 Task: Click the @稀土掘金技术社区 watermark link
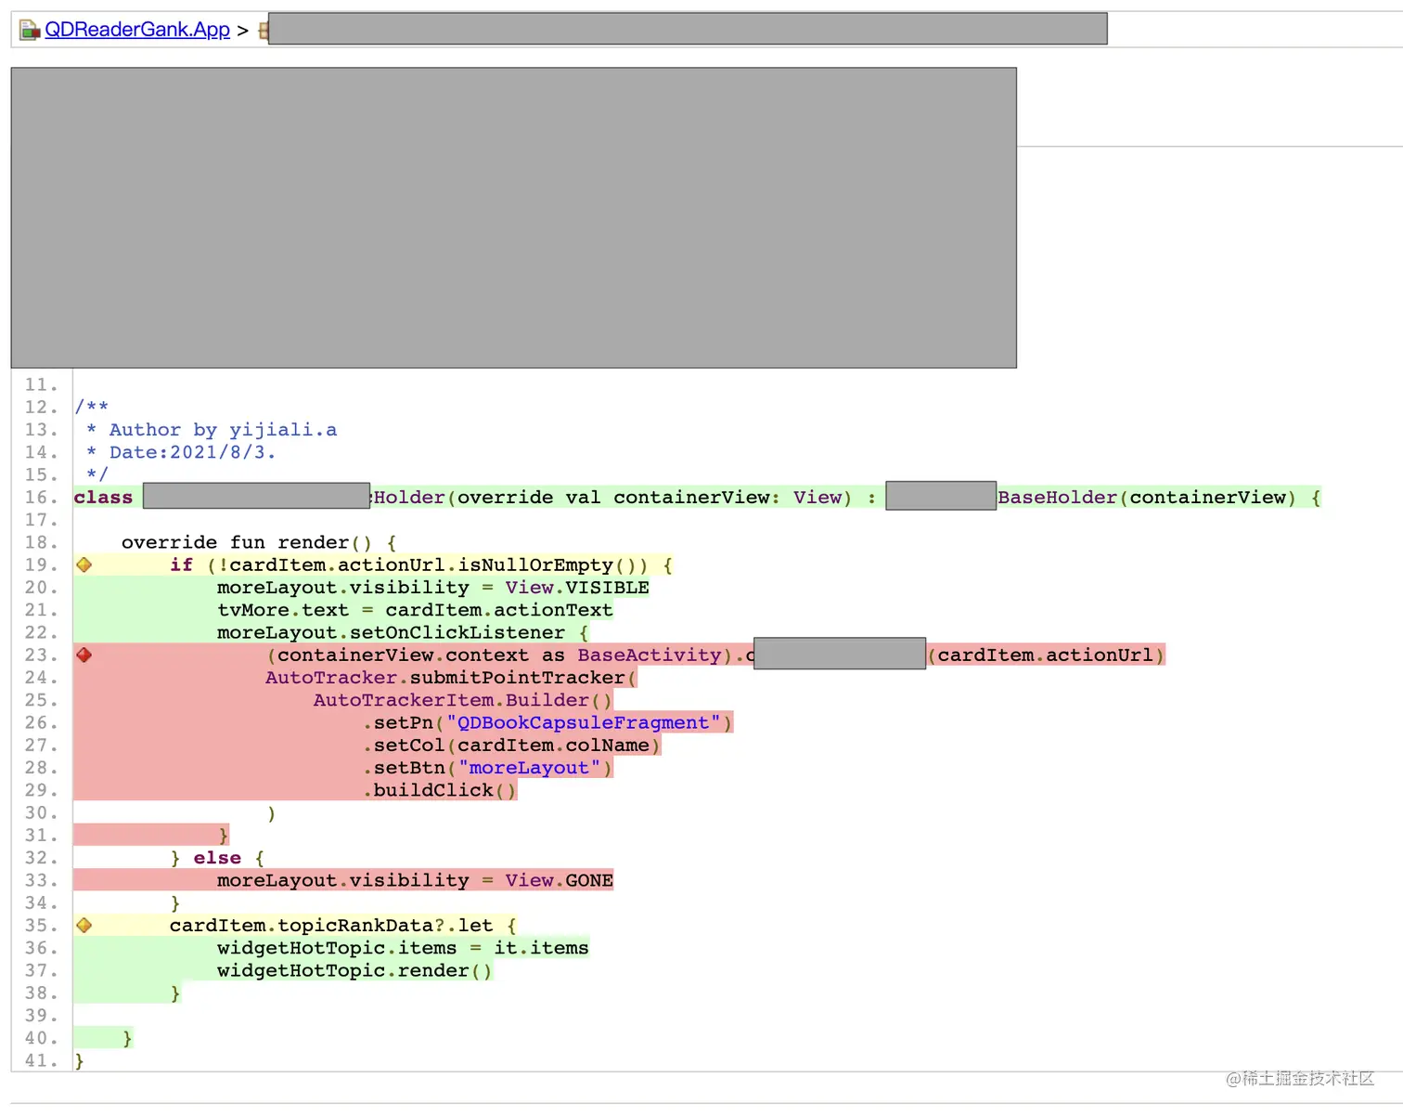click(x=1301, y=1079)
